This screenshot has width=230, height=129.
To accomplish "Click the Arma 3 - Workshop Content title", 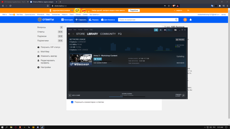I will (x=105, y=56).
